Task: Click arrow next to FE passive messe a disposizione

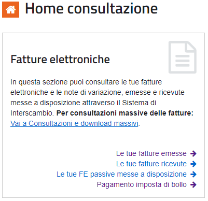Action: 193,174
